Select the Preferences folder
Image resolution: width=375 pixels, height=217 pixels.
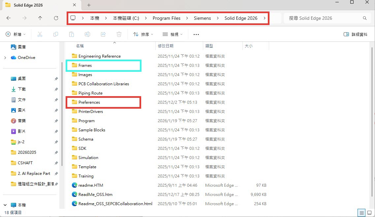click(x=89, y=102)
